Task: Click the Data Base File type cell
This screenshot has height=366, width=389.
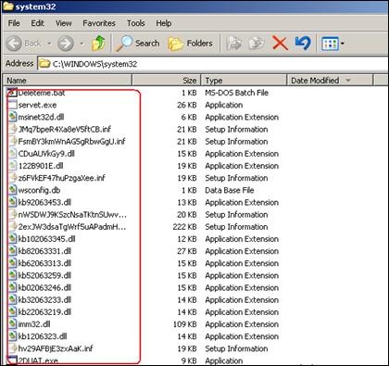Action: (x=230, y=190)
